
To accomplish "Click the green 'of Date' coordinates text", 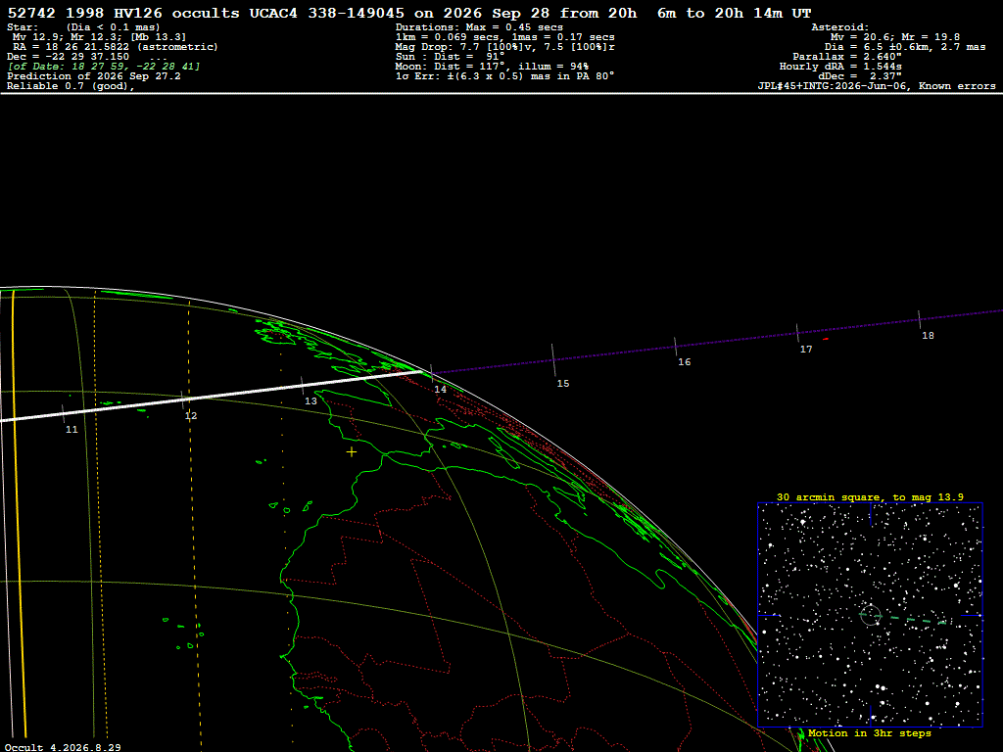I will click(x=104, y=67).
